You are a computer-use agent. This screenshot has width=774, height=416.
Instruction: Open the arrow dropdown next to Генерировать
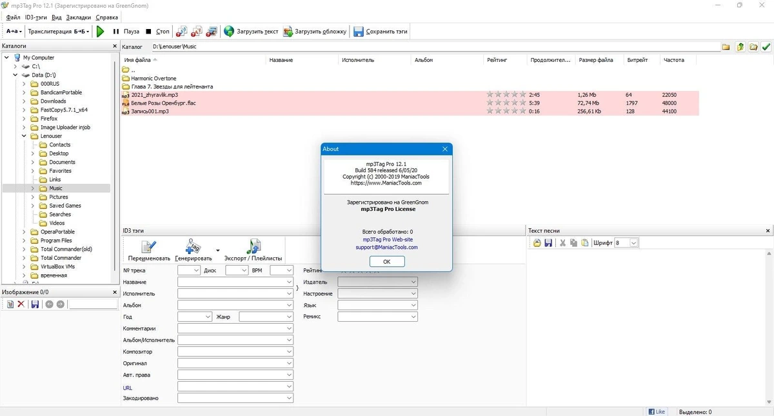pos(217,250)
